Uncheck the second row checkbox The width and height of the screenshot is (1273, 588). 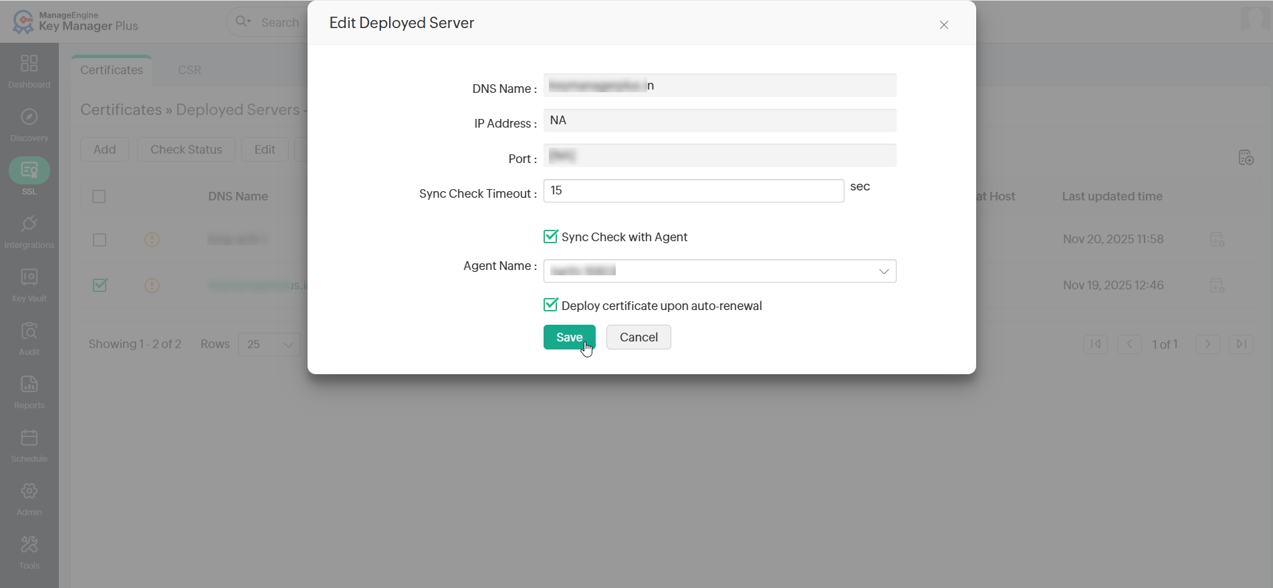pos(100,285)
